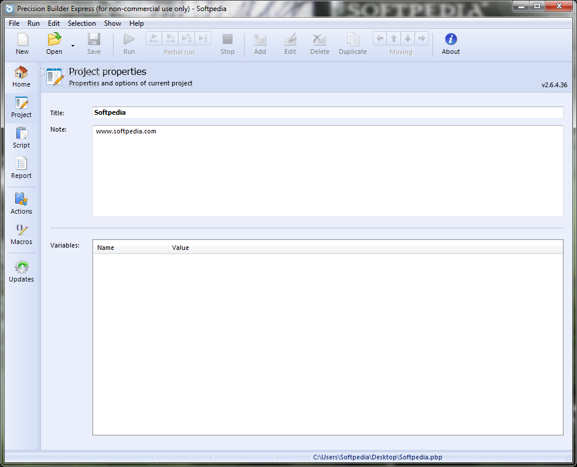Open Actions from the sidebar
The image size is (577, 467).
click(x=21, y=204)
